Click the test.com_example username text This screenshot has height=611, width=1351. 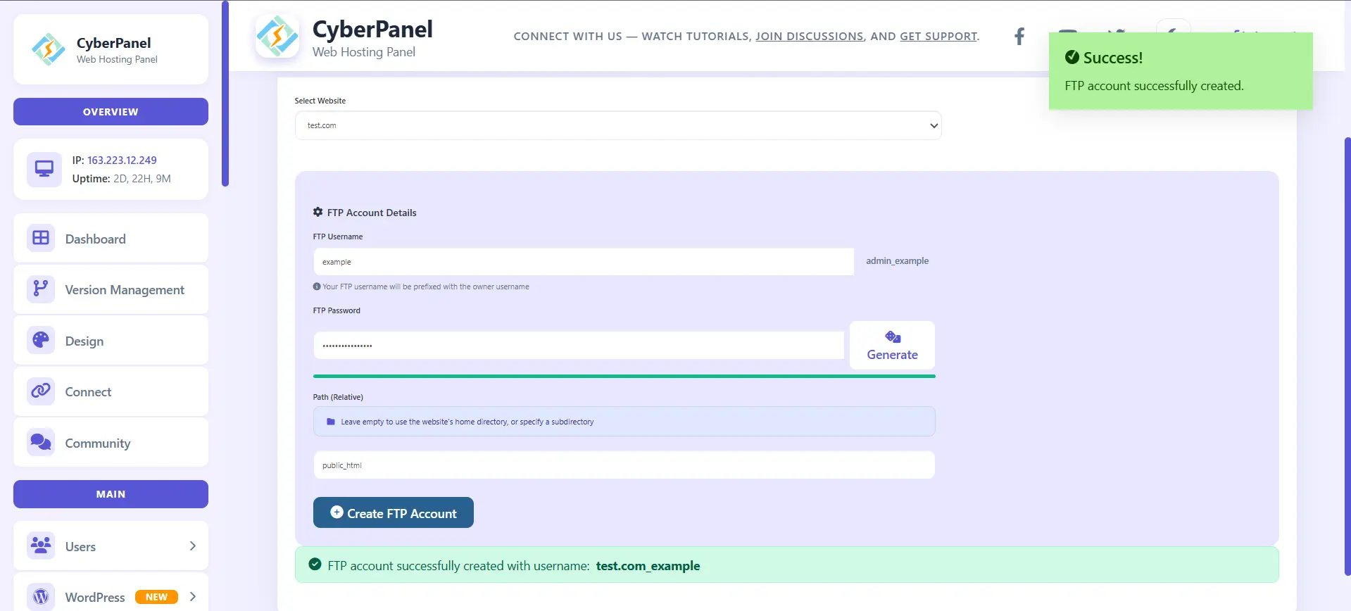(x=648, y=566)
